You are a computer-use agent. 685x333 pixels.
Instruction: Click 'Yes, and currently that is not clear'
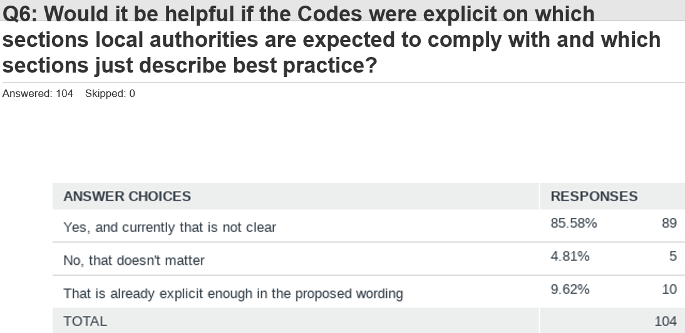(170, 227)
